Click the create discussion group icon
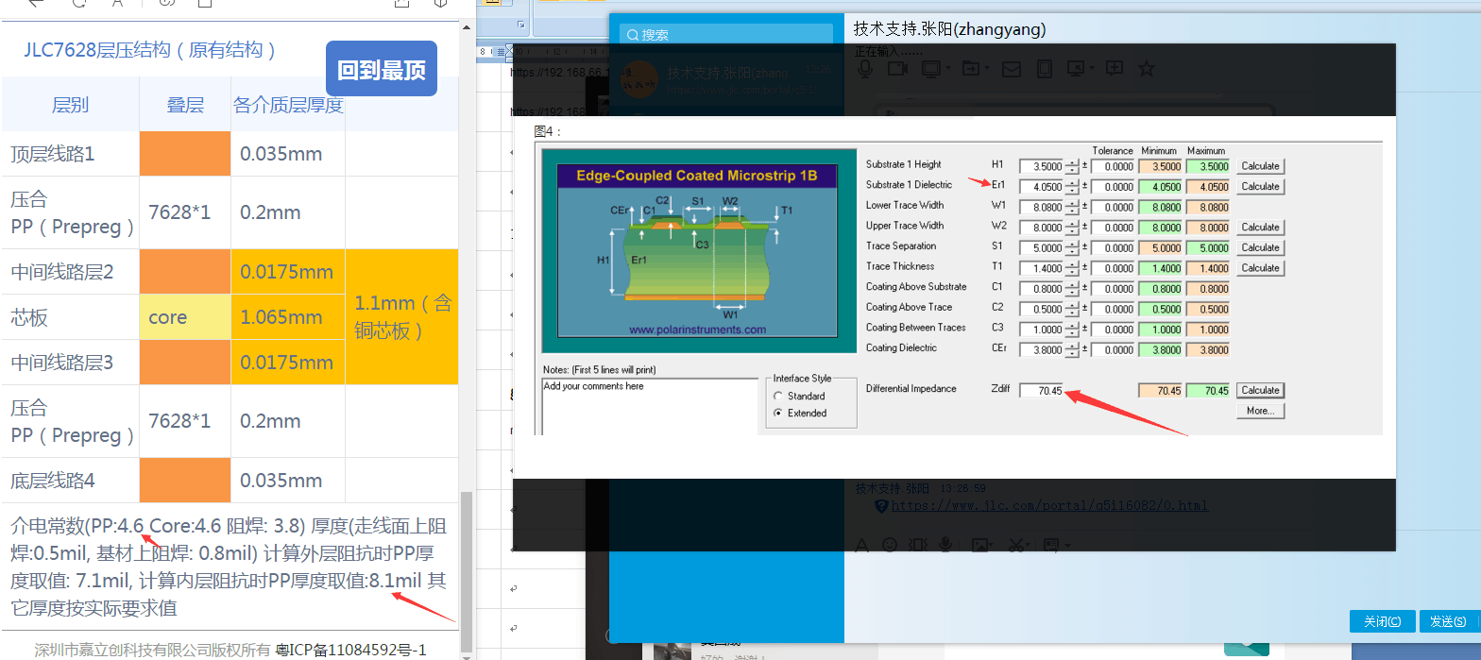This screenshot has height=660, width=1481. coord(1114,69)
